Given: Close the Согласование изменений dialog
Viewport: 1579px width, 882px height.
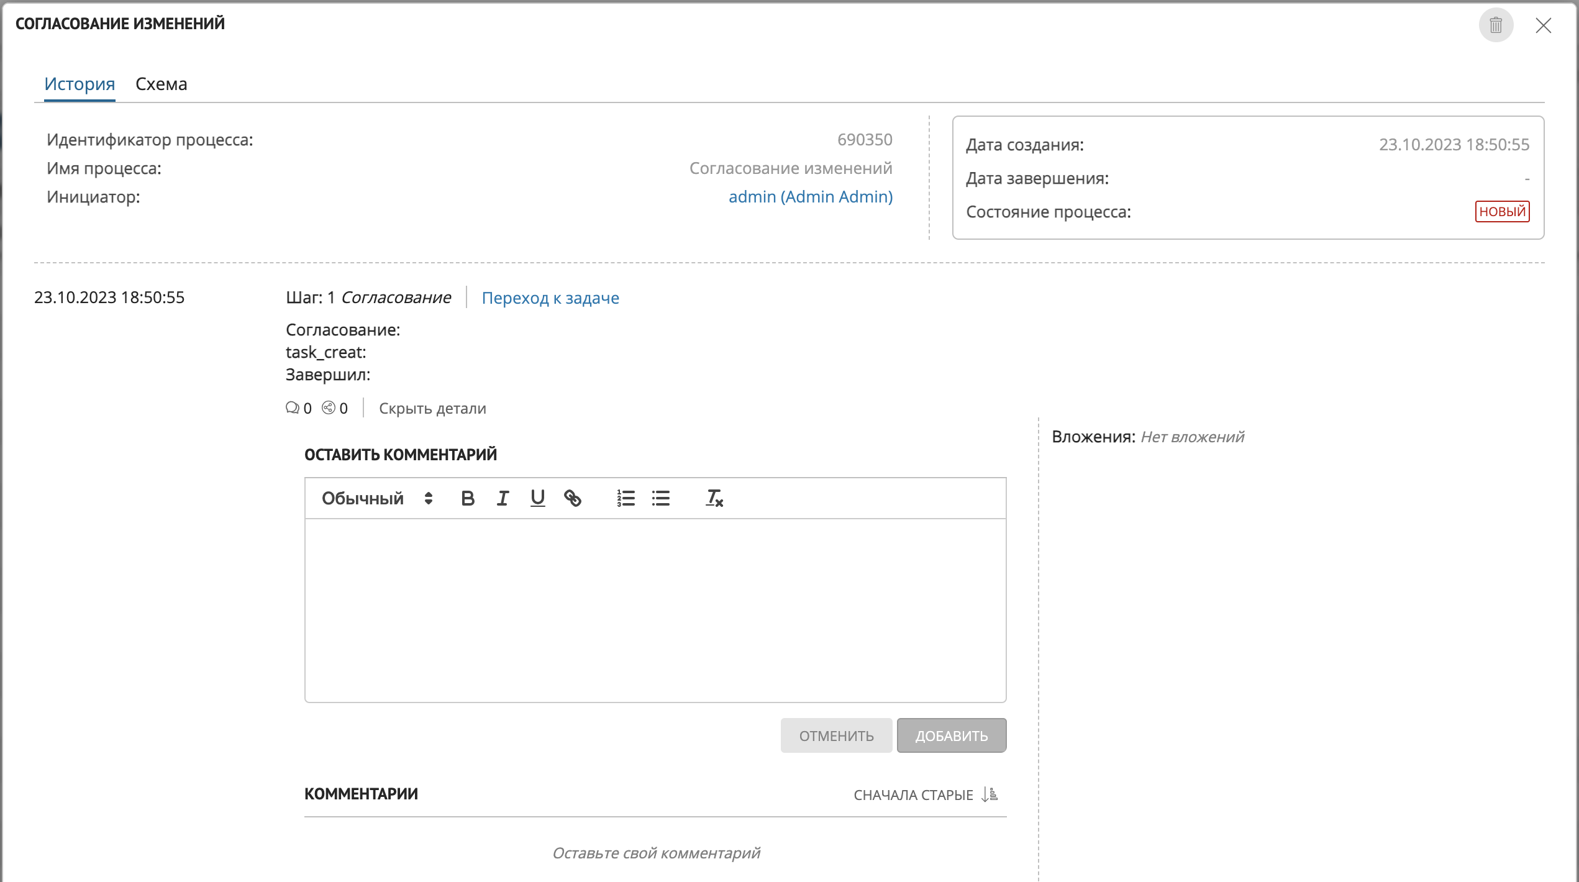Looking at the screenshot, I should pos(1543,25).
